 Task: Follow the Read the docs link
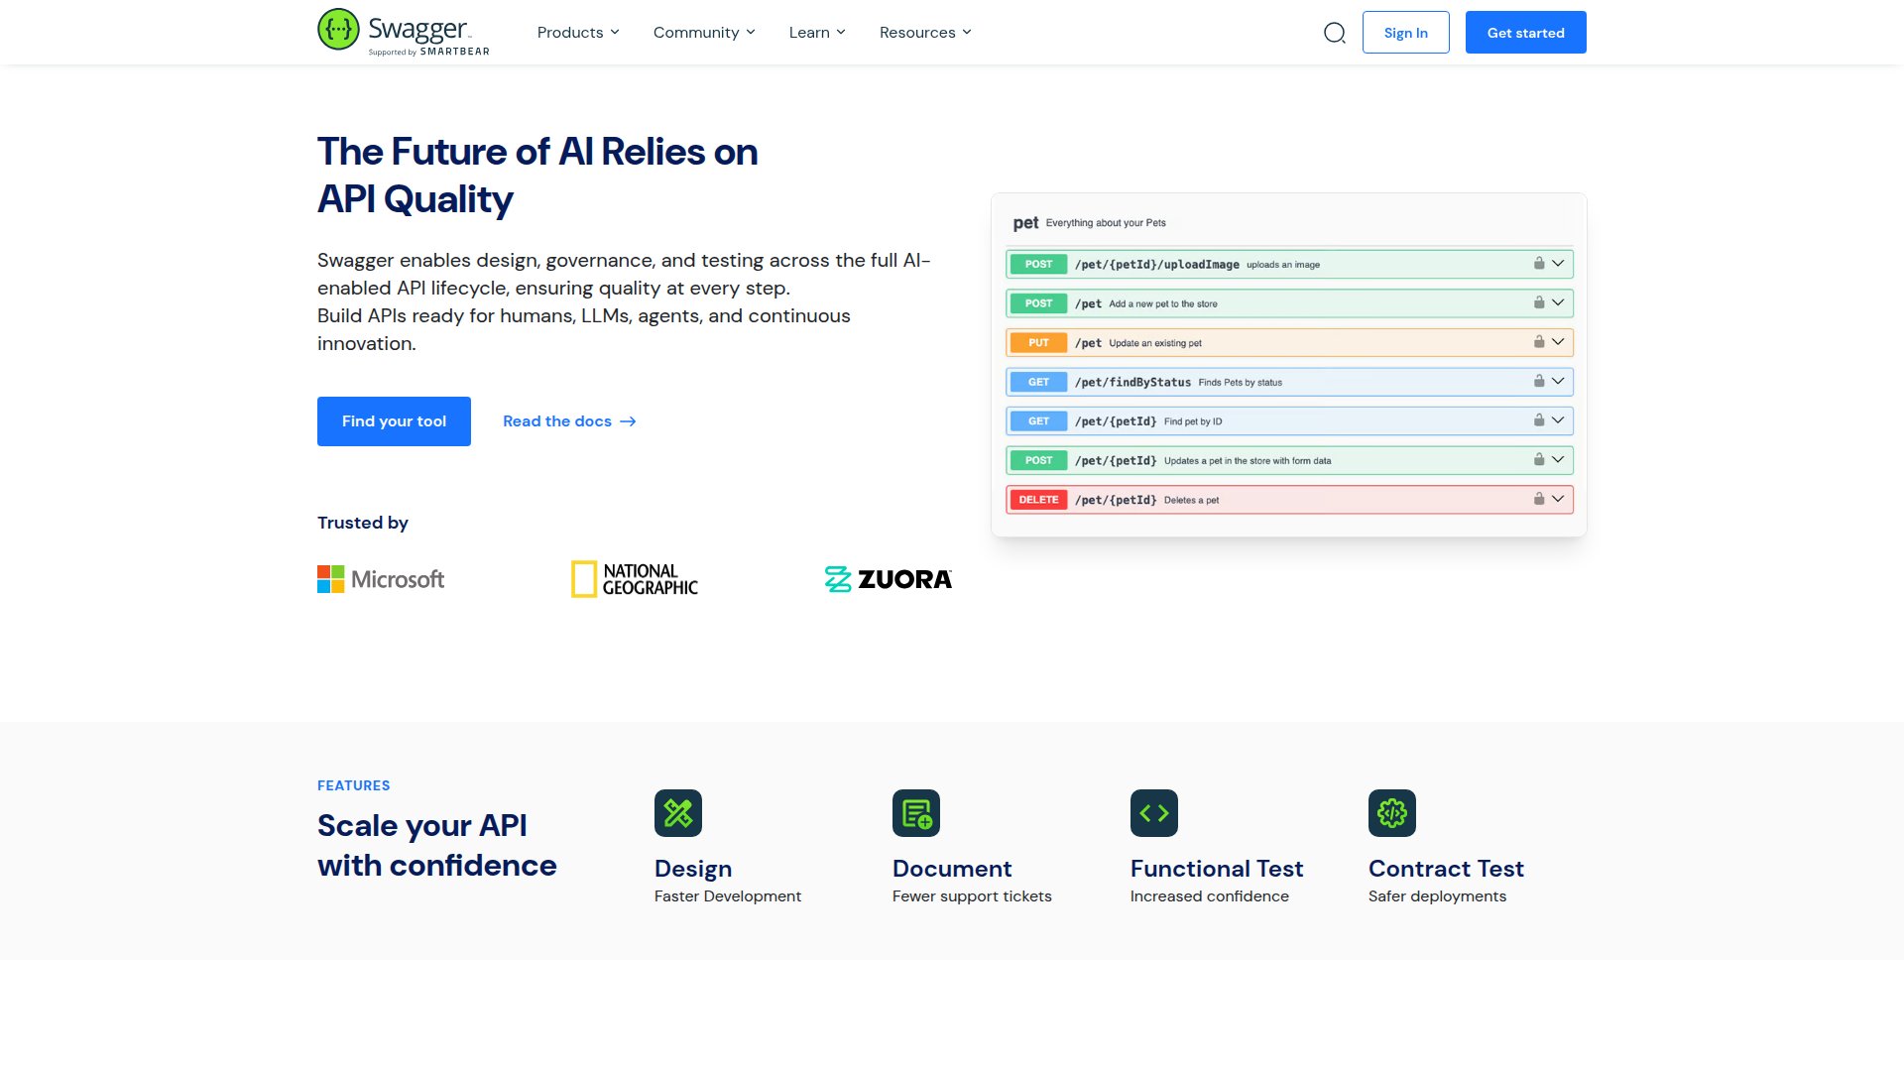[569, 421]
